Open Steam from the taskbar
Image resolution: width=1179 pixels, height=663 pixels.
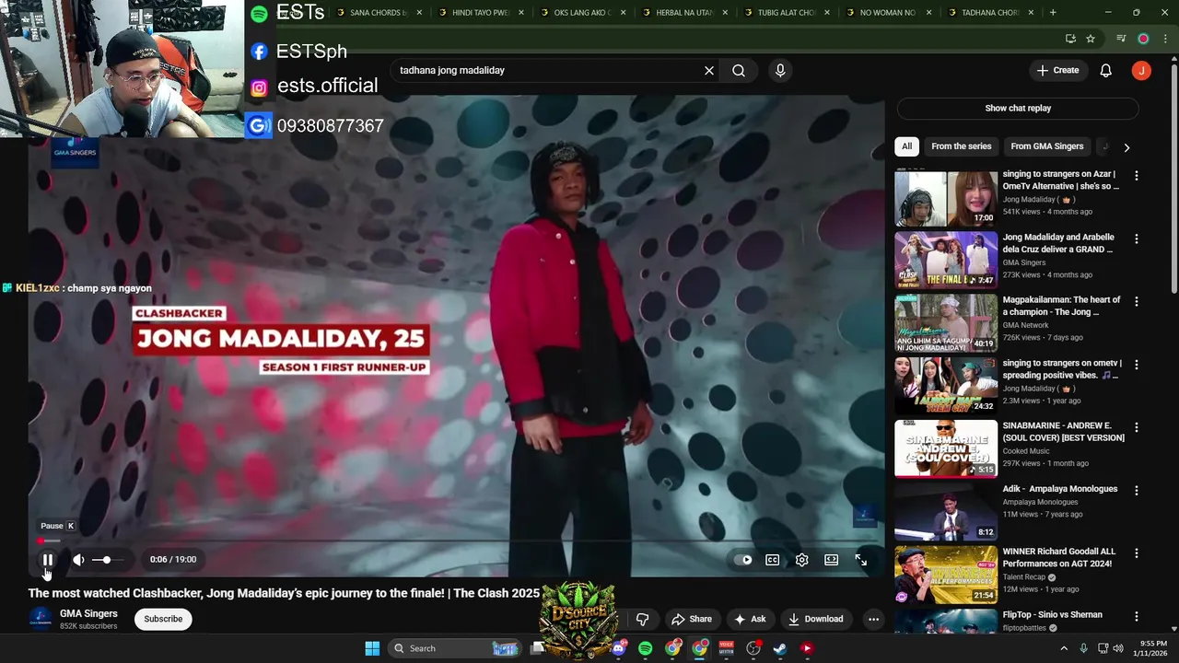tap(779, 648)
